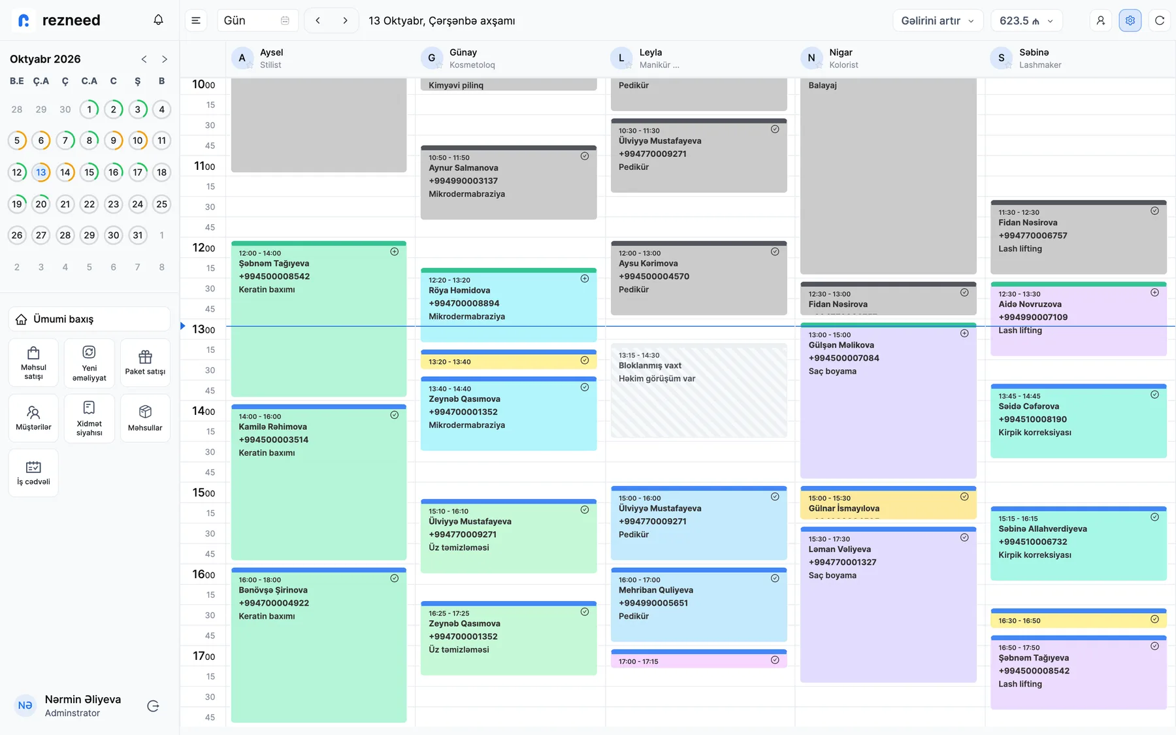Open the Gün view dropdown
This screenshot has width=1176, height=735.
(257, 20)
